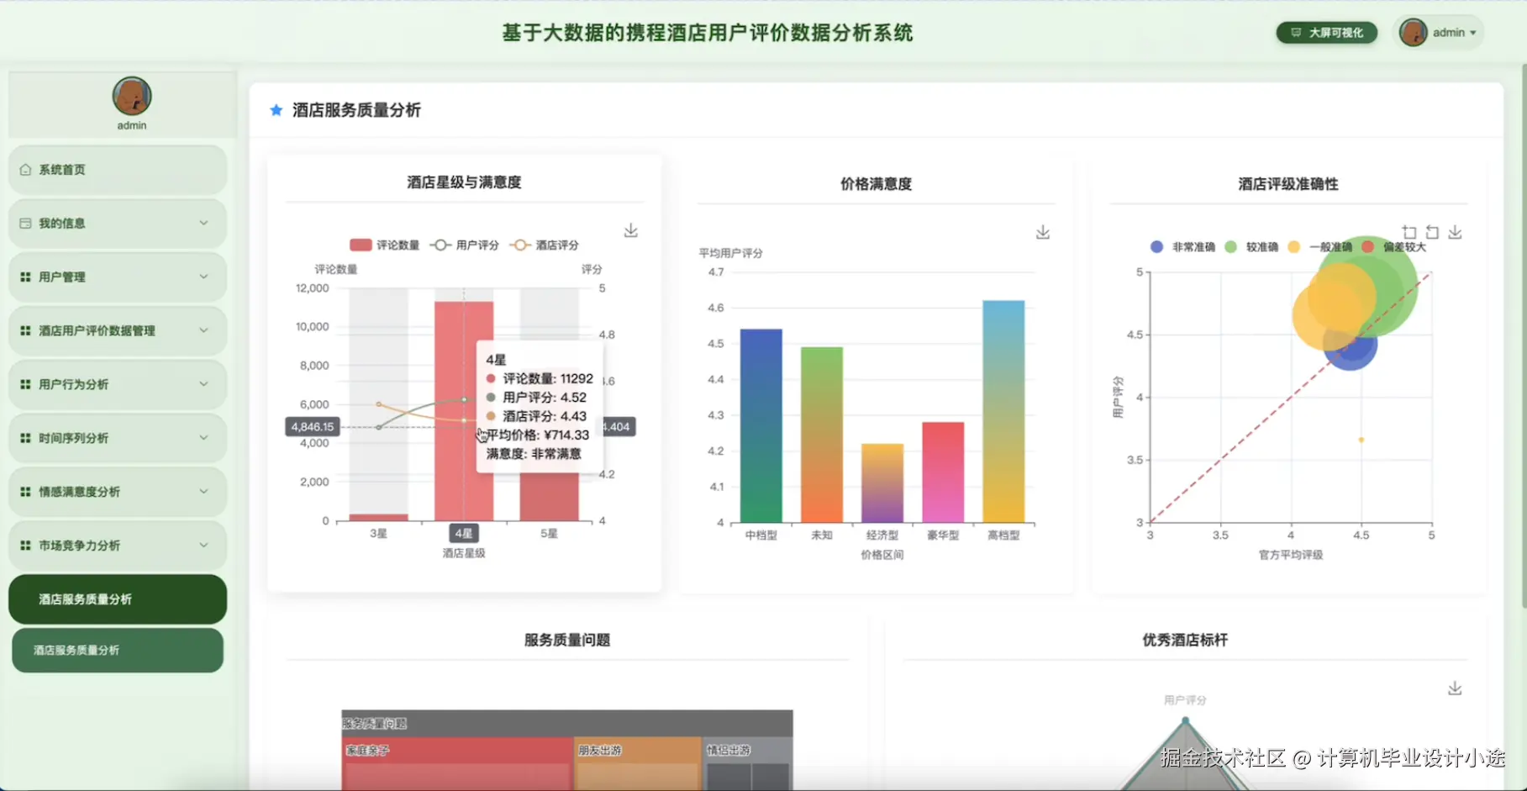Expand the 用户行为分析 sidebar menu

[x=117, y=384]
